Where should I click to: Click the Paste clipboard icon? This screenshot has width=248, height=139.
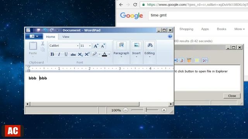tap(33, 46)
